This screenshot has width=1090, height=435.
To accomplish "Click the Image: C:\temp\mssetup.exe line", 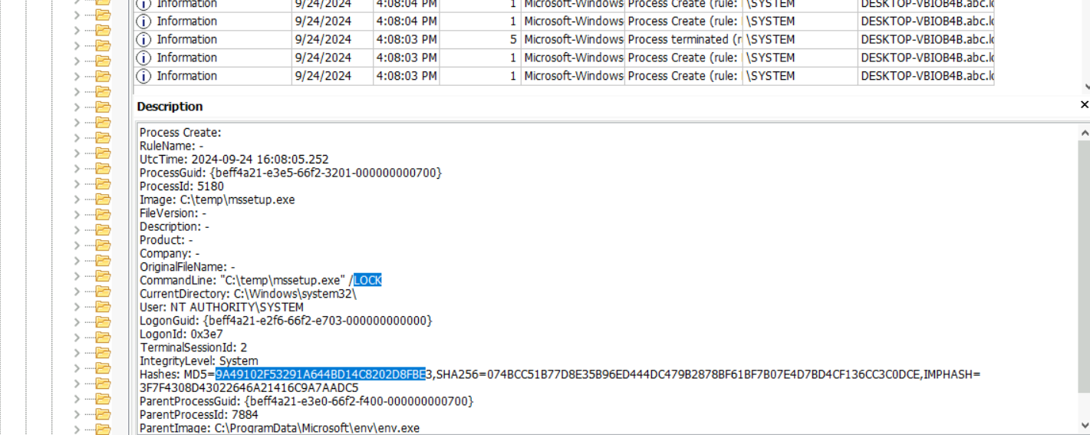I will click(217, 199).
